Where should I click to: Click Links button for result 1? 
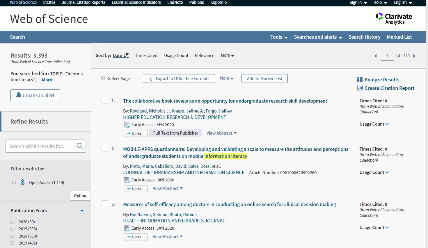tap(136, 133)
